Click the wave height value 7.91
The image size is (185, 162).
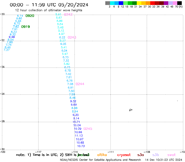15,29
